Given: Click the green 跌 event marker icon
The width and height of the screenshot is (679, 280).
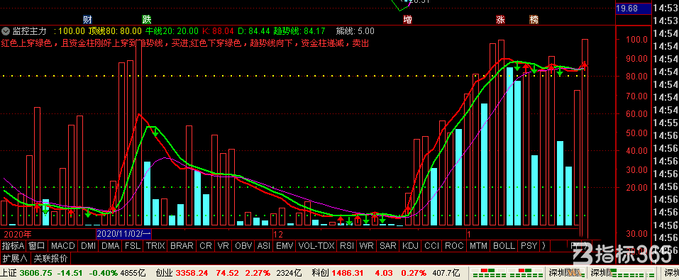Looking at the screenshot, I should pos(147,19).
